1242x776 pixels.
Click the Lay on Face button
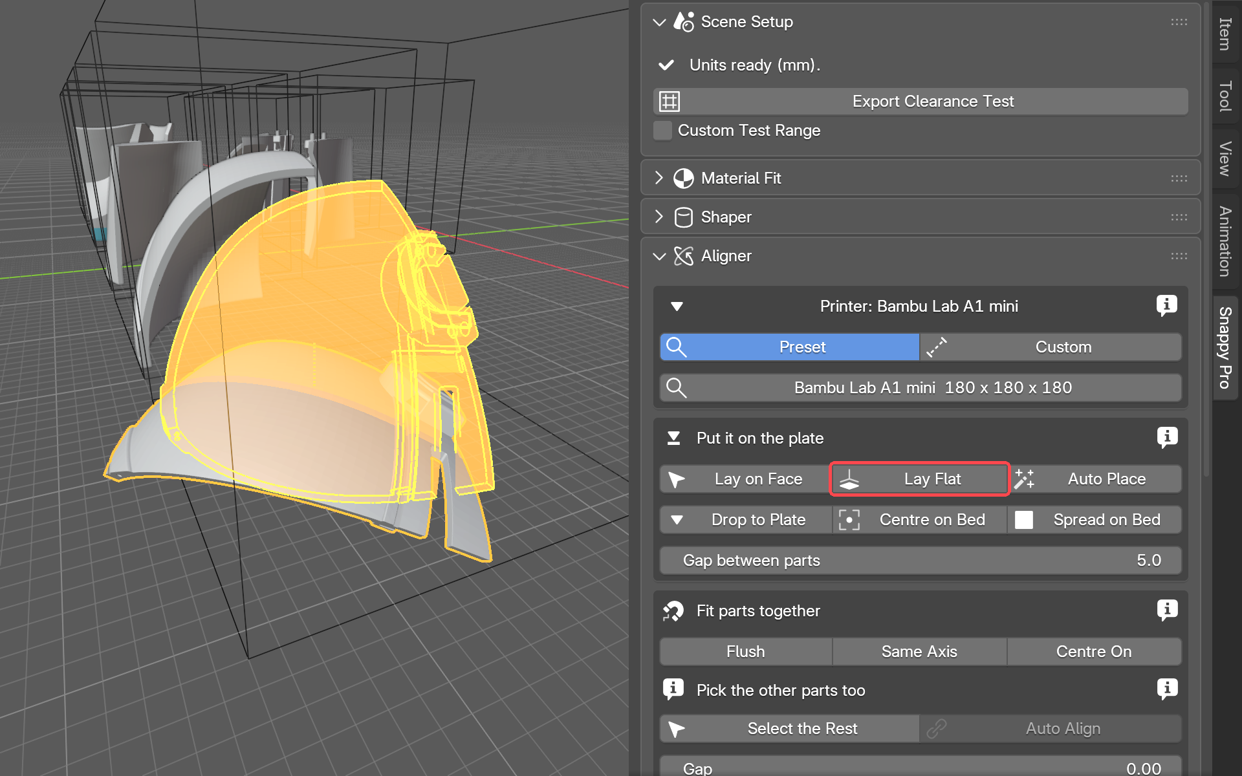click(745, 479)
